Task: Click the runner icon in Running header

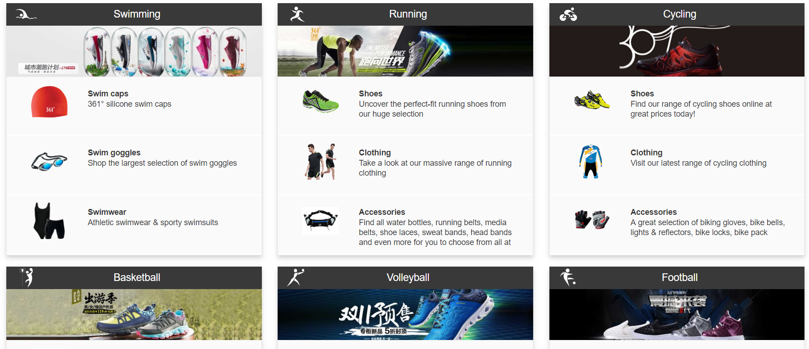Action: [x=297, y=14]
